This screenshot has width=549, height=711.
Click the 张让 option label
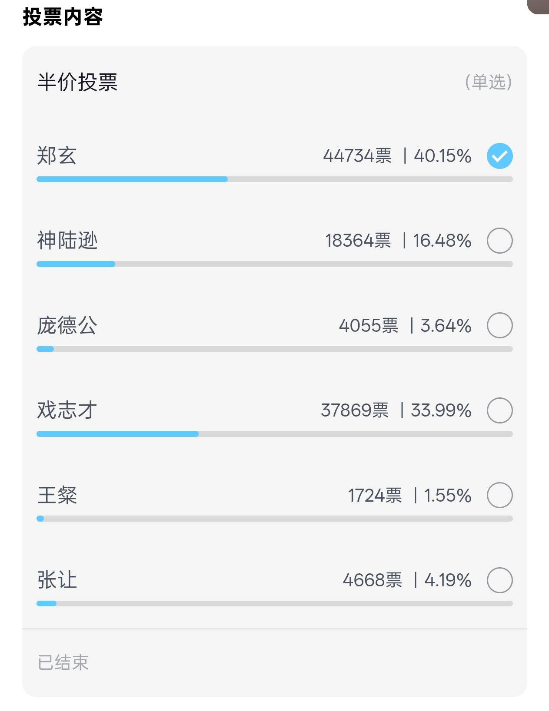[x=57, y=580]
